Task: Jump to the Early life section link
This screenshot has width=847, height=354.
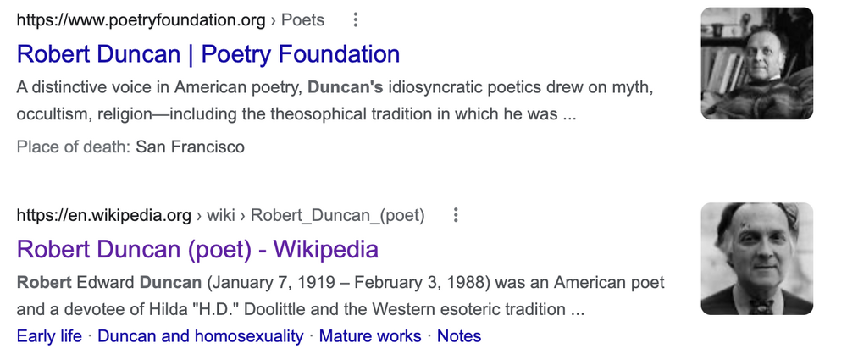Action: pos(49,336)
